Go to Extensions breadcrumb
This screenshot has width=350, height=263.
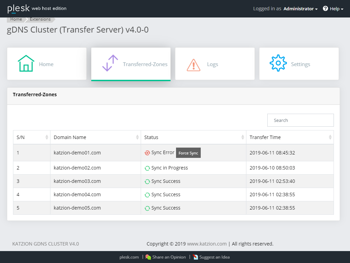[x=40, y=19]
